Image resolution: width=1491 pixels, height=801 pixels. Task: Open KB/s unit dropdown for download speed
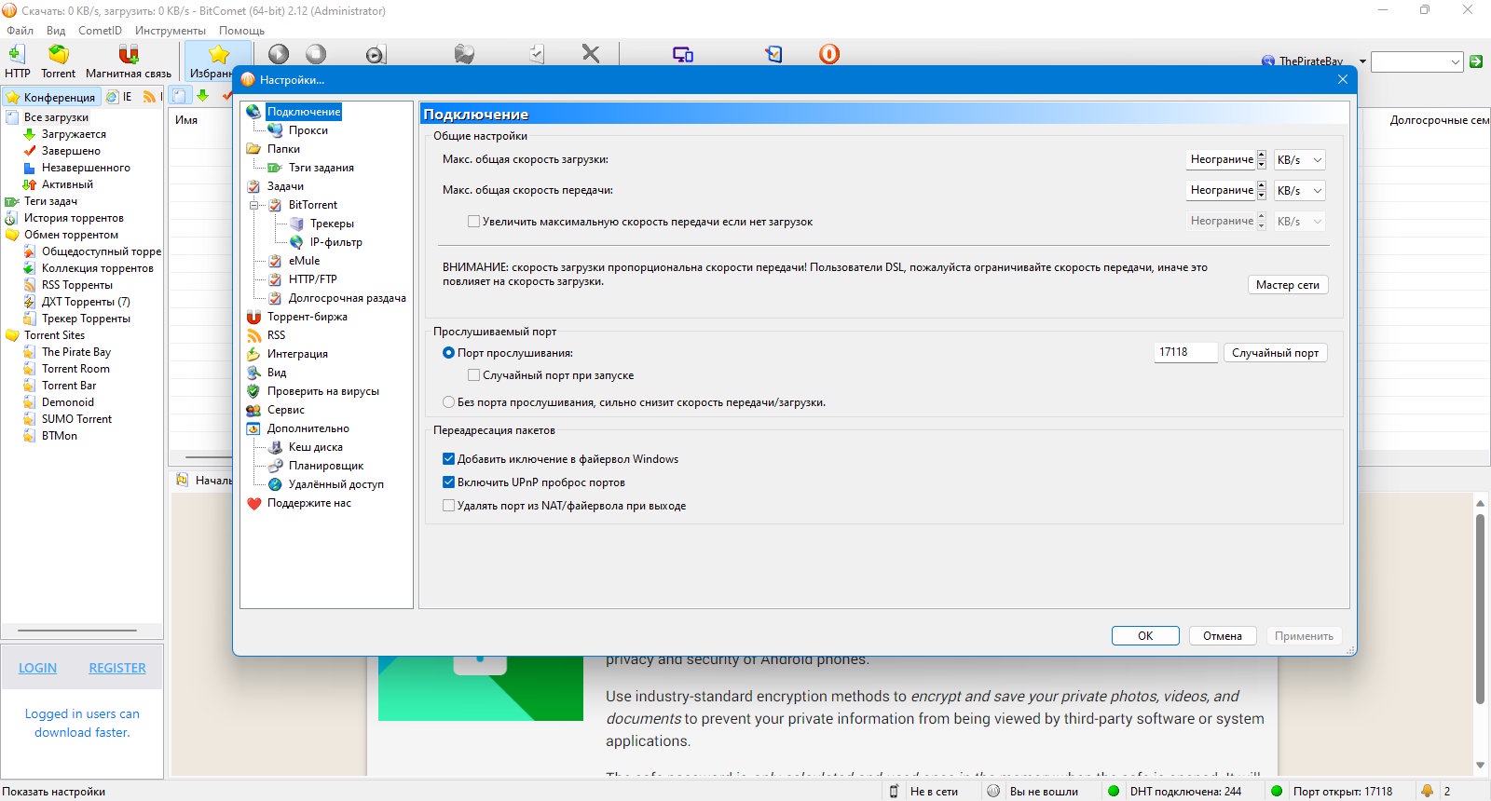(1299, 160)
